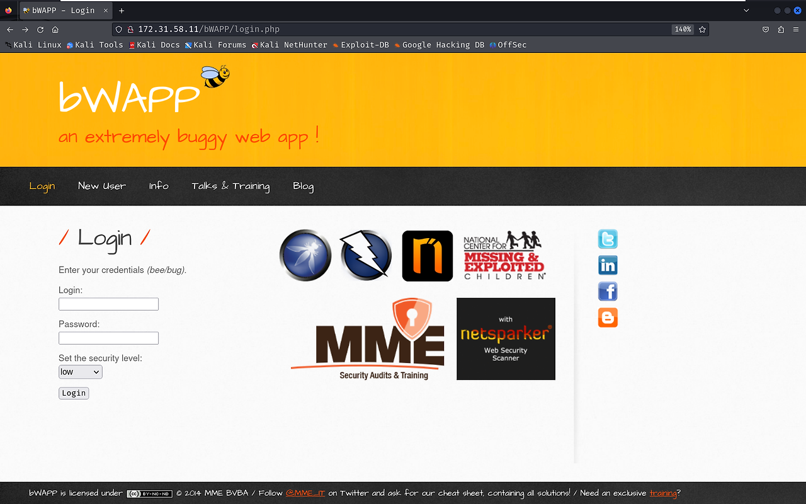The width and height of the screenshot is (806, 504).
Task: Click the Pocket save icon in toolbar
Action: pos(766,30)
